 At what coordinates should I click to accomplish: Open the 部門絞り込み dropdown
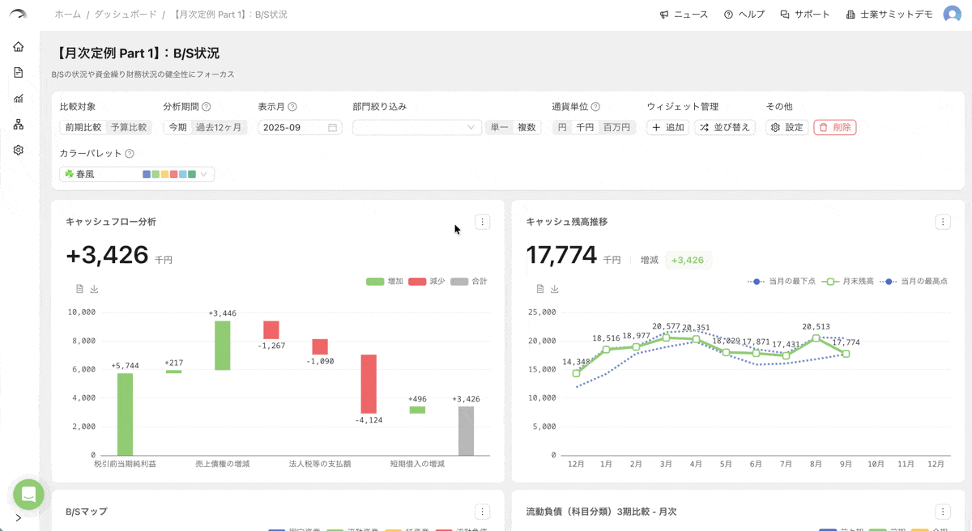416,127
